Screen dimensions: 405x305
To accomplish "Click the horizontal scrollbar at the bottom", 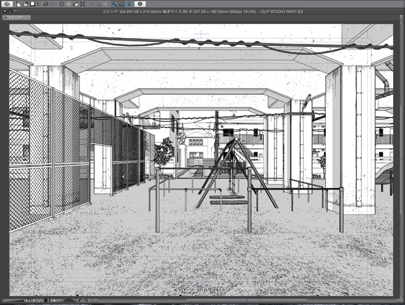I will pyautogui.click(x=247, y=301).
